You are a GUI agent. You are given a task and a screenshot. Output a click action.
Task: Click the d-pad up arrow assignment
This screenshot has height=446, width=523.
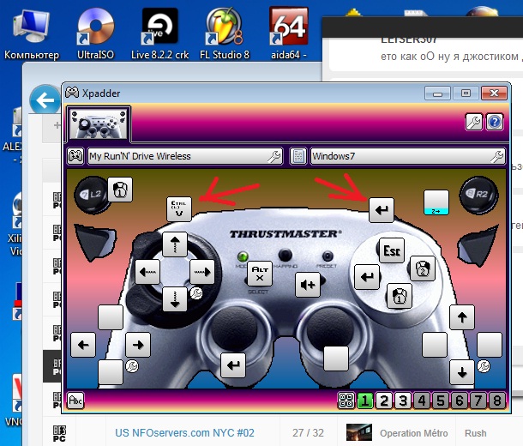pyautogui.click(x=175, y=244)
